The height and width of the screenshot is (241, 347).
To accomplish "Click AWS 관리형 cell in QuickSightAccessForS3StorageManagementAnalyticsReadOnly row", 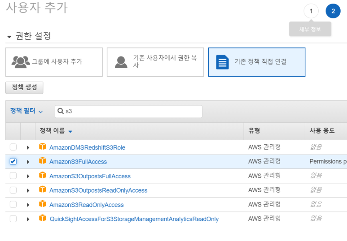I will point(264,219).
